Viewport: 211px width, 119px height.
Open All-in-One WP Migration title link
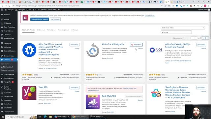click(113, 44)
